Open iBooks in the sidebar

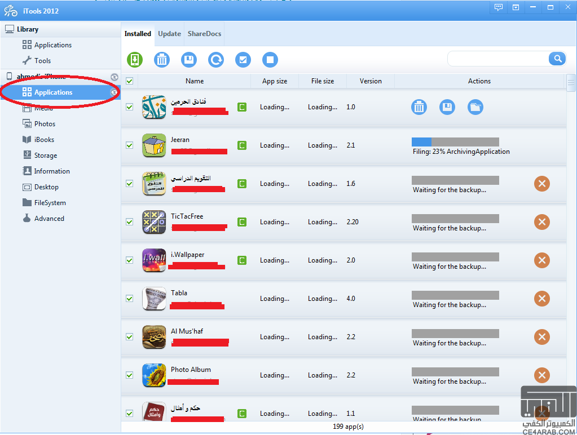click(x=61, y=140)
